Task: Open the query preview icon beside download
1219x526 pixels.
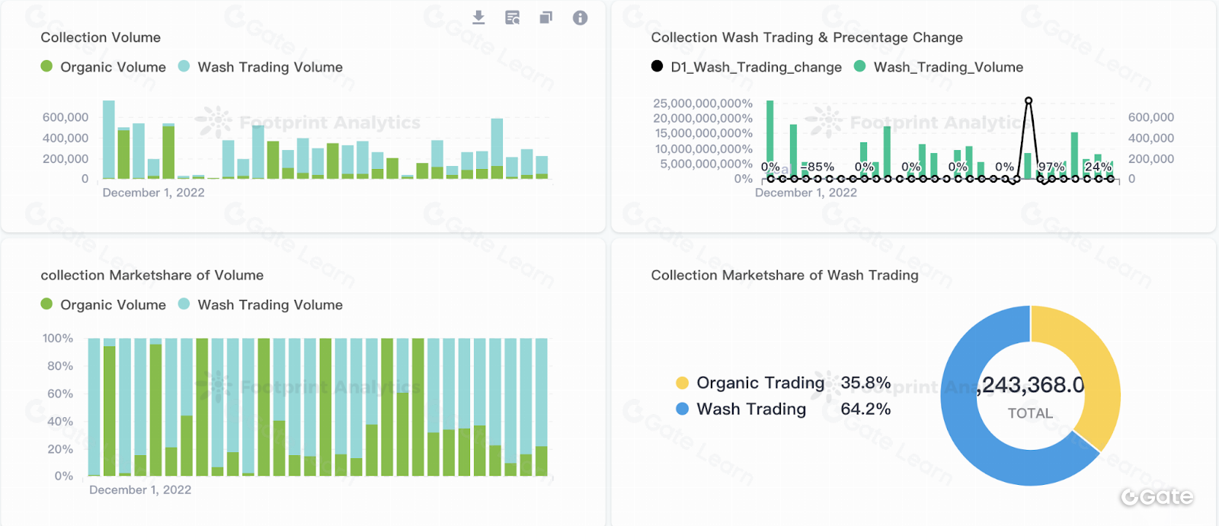Action: tap(513, 18)
